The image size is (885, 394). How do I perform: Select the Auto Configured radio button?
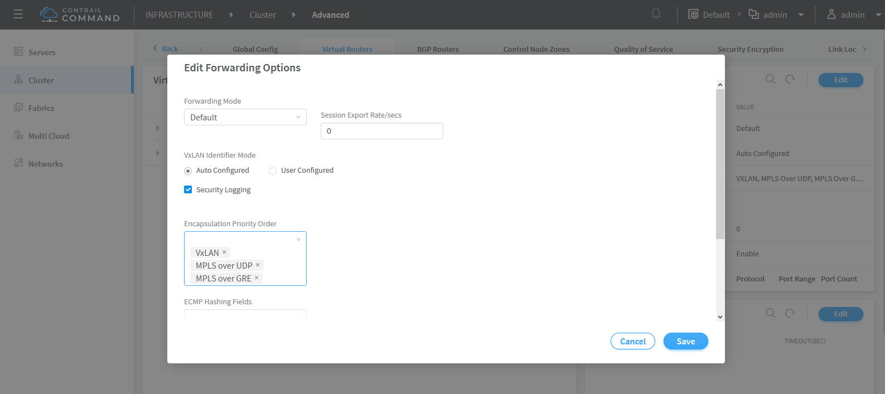[188, 171]
